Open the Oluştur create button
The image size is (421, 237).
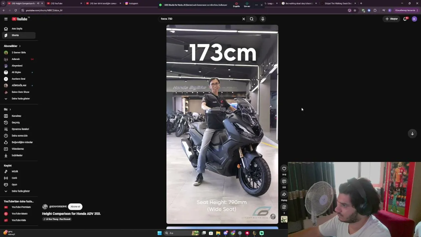pos(392,19)
